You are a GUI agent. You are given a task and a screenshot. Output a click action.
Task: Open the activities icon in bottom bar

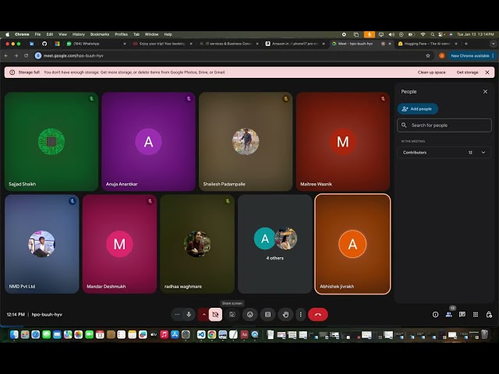(476, 314)
